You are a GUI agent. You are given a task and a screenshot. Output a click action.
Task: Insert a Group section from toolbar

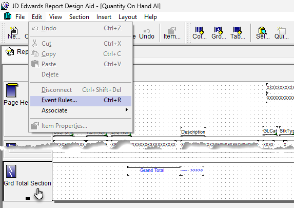pyautogui.click(x=219, y=33)
